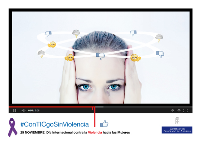
Task: Pause the video with the pause button
Action: (x=15, y=110)
